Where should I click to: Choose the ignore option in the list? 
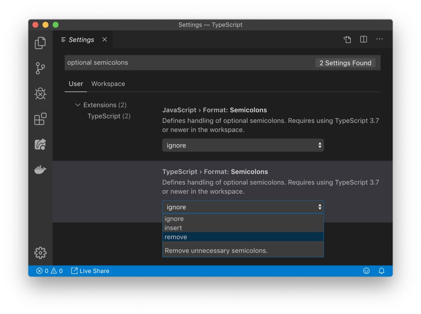coord(243,219)
